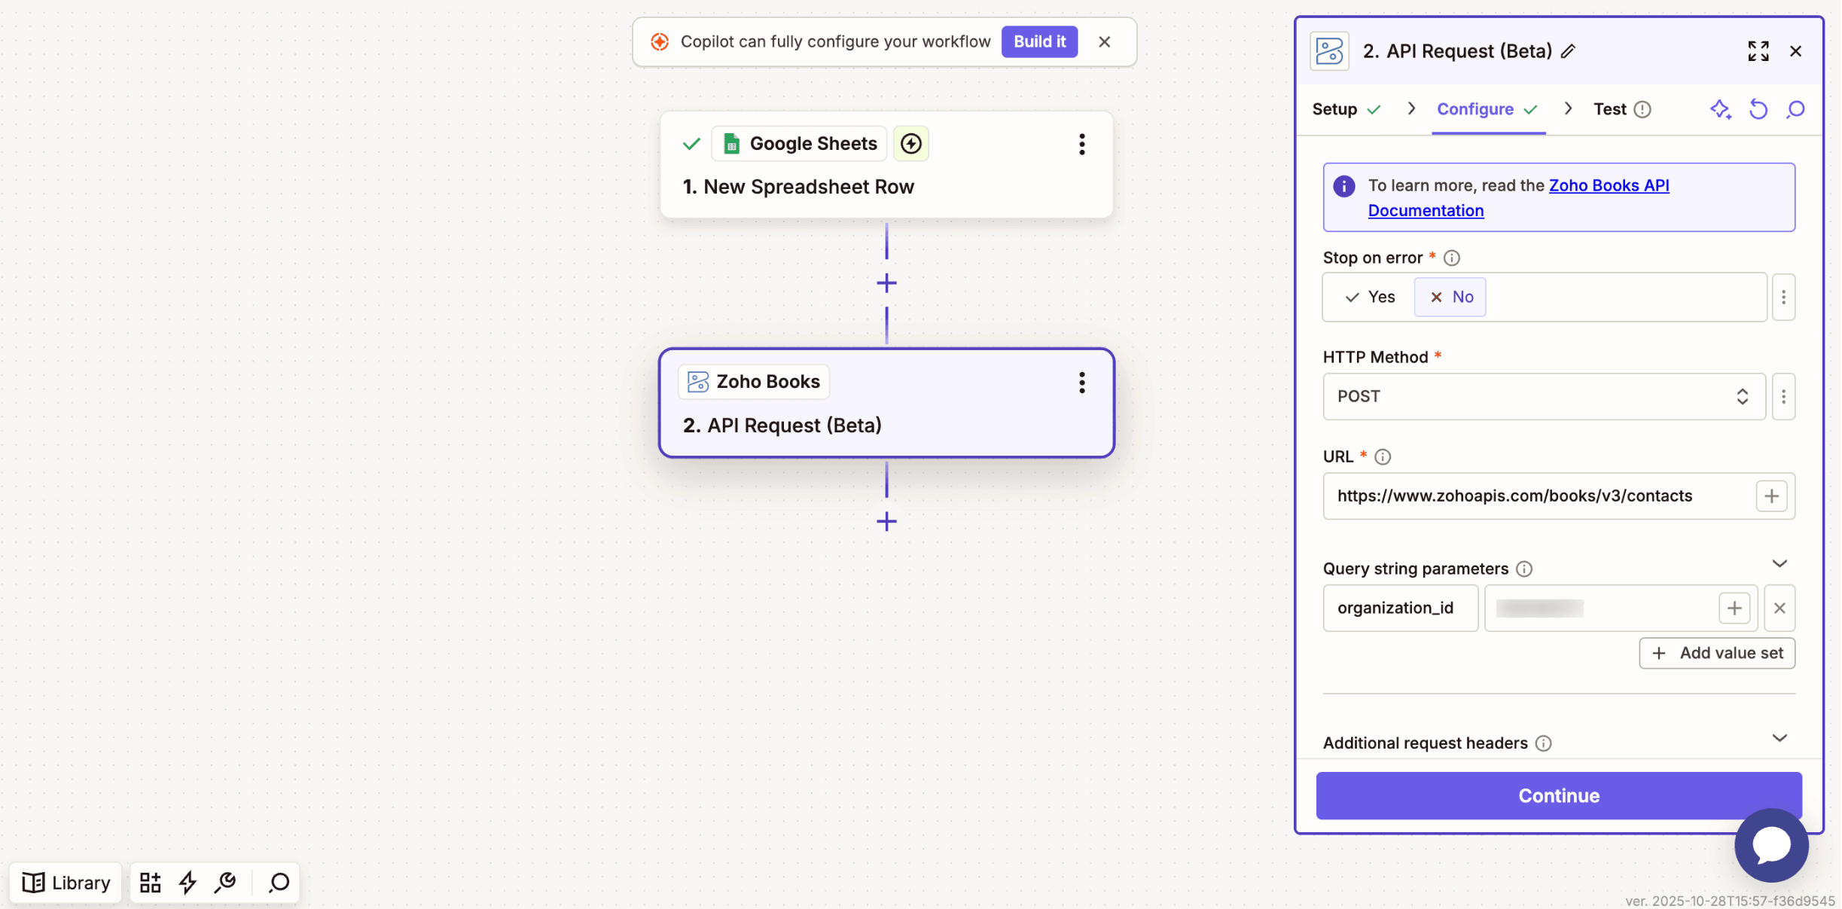Screen dimensions: 1842x909
Task: Select No for Stop on error
Action: click(1449, 297)
